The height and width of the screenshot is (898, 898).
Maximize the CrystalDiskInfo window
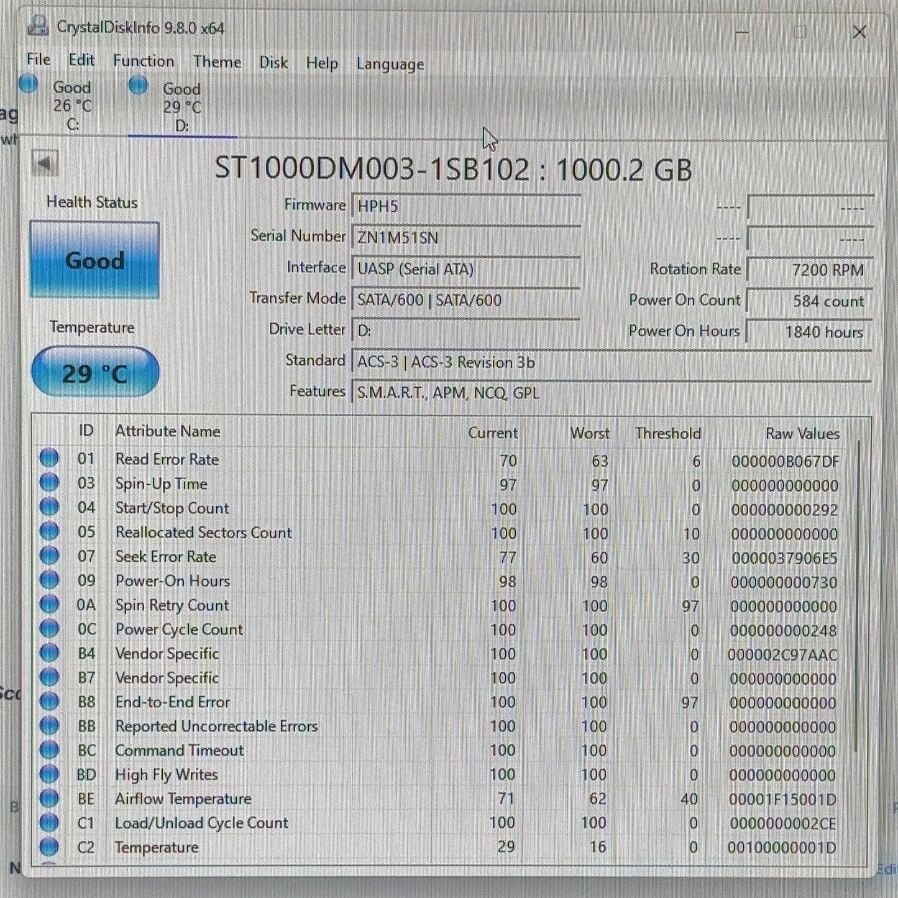tap(800, 32)
